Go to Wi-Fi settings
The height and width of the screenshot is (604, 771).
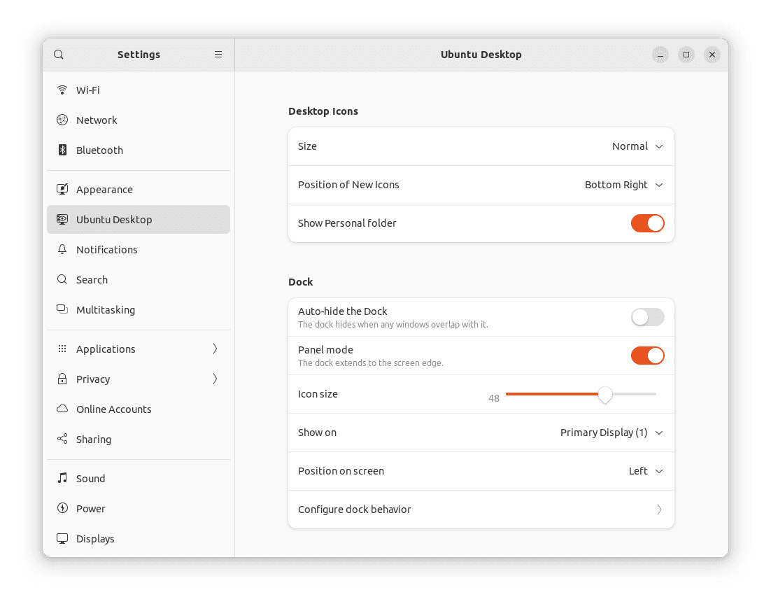pyautogui.click(x=138, y=90)
